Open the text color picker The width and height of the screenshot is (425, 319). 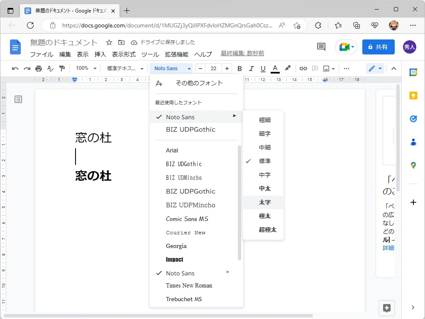pos(275,69)
